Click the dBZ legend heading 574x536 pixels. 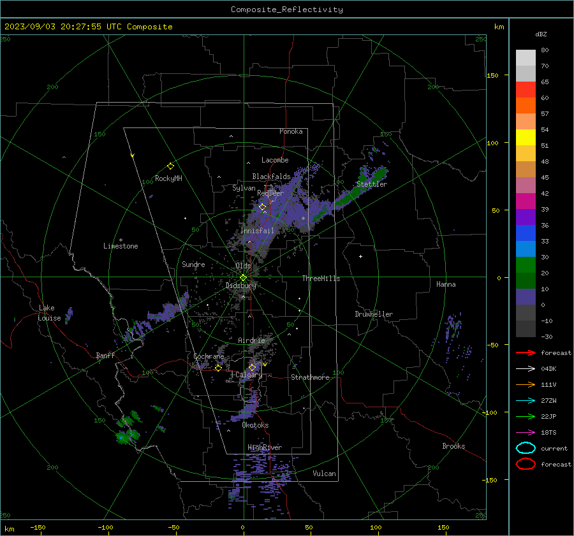click(541, 34)
